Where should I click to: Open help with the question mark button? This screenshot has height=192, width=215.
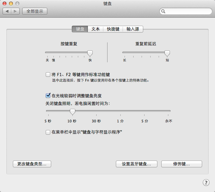[x=206, y=182]
